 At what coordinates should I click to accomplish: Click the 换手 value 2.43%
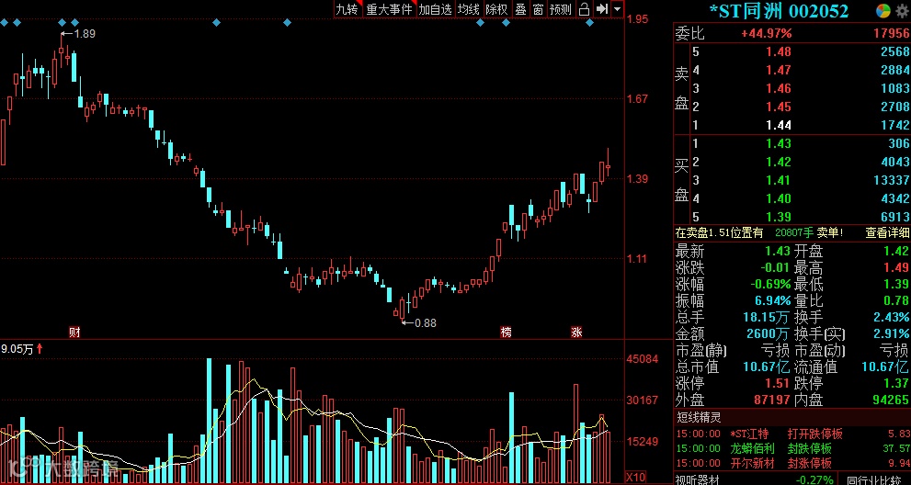[891, 318]
